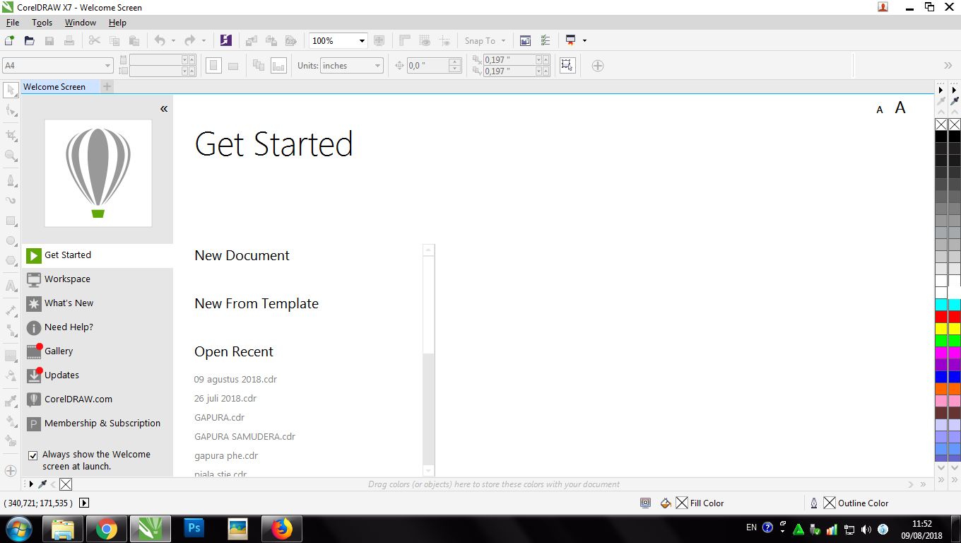Toggle Landscape page orientation
Viewport: 961px width, 543px height.
233,66
